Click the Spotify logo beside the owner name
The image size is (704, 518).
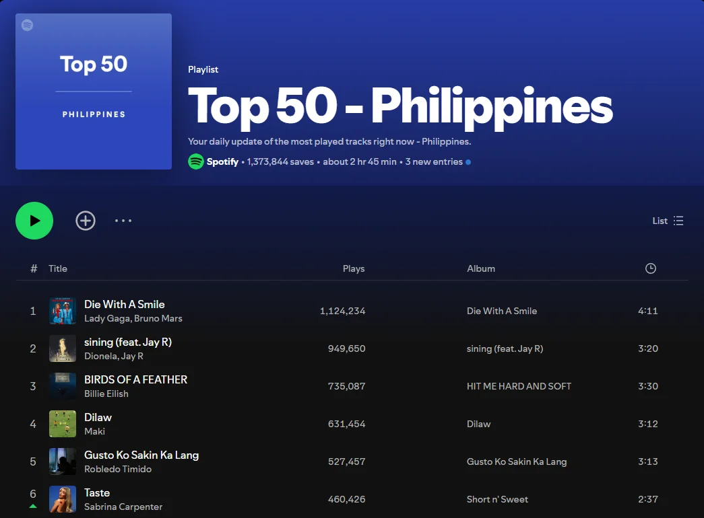pos(196,161)
